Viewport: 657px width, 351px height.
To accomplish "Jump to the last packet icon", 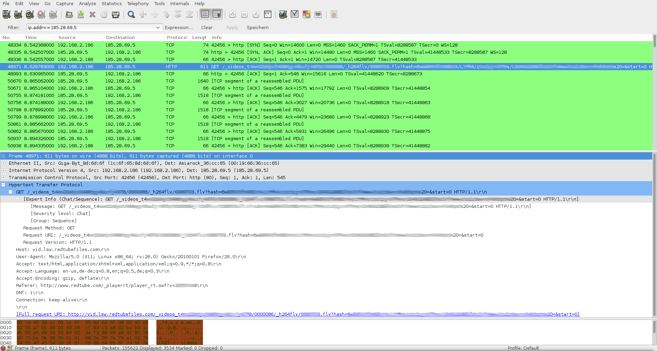I will pos(190,14).
